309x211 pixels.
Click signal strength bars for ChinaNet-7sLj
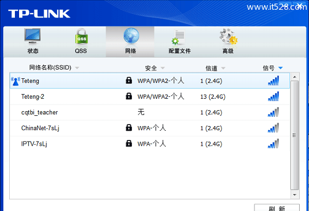pyautogui.click(x=273, y=128)
